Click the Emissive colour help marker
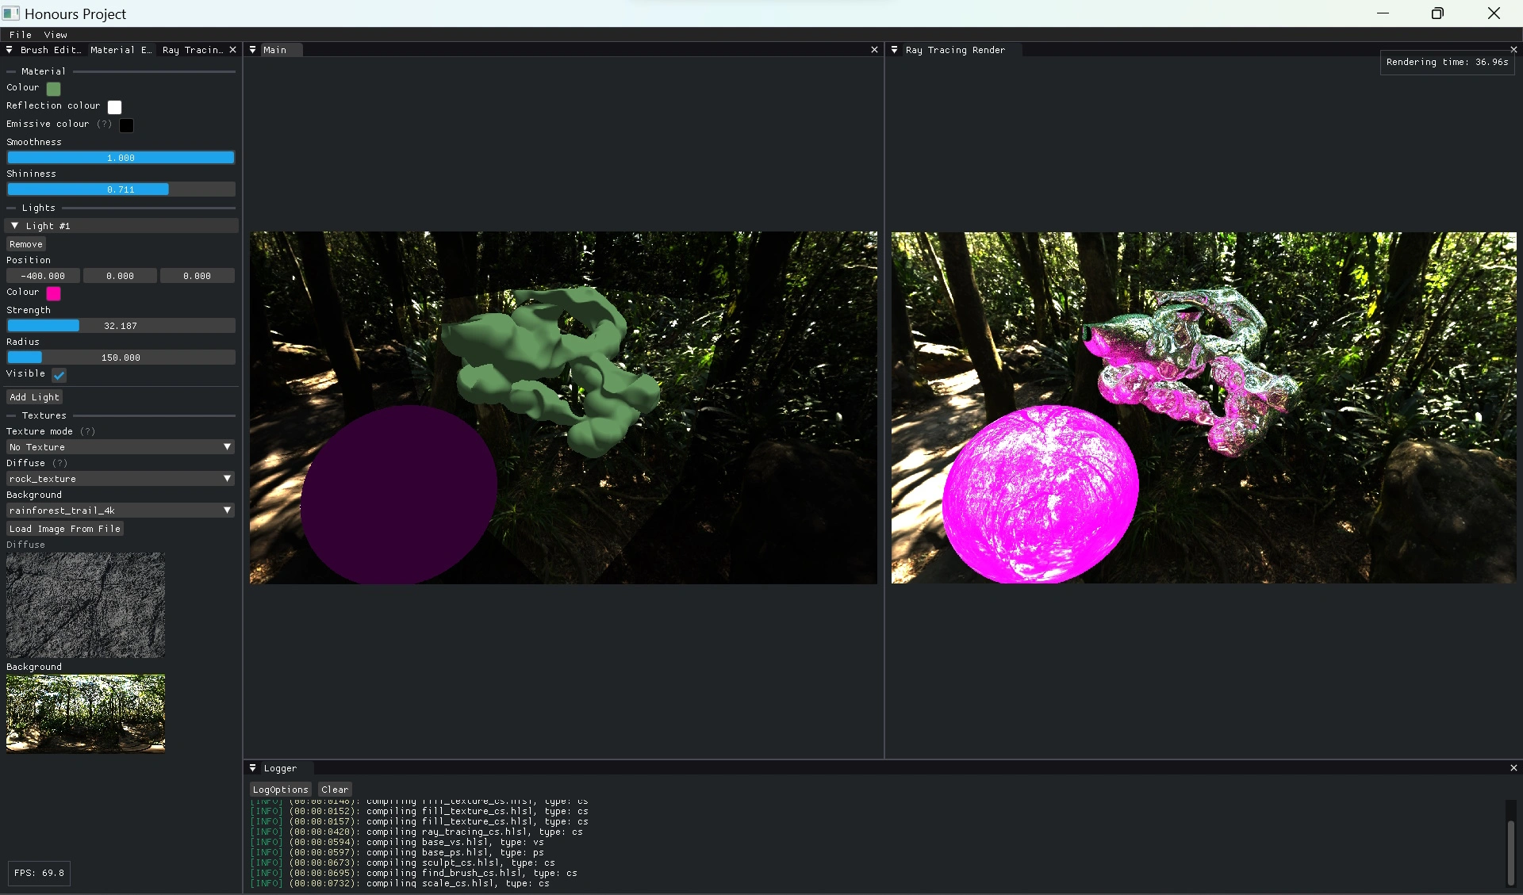1523x895 pixels. 104,124
